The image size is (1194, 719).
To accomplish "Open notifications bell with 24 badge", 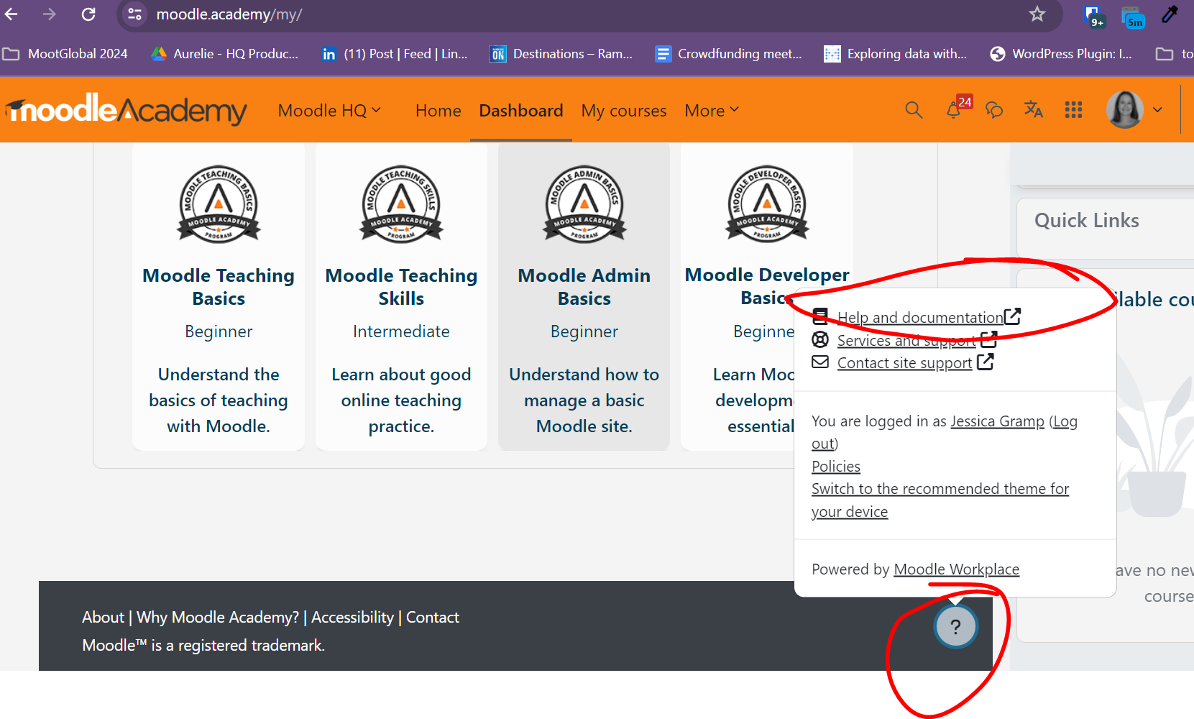I will point(954,110).
